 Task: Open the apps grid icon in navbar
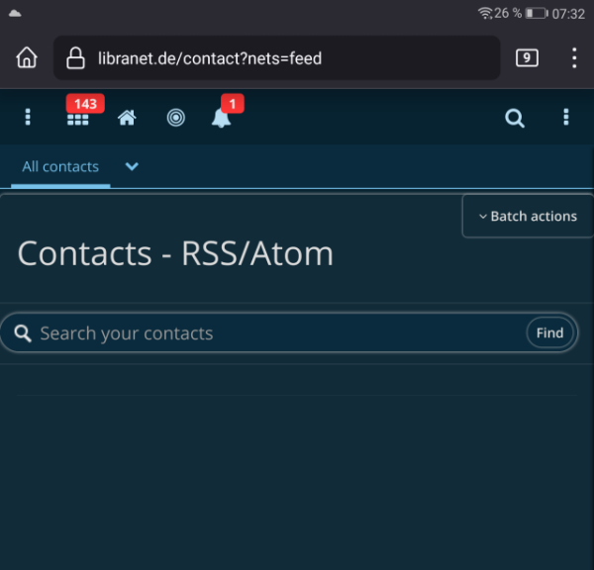click(x=77, y=120)
